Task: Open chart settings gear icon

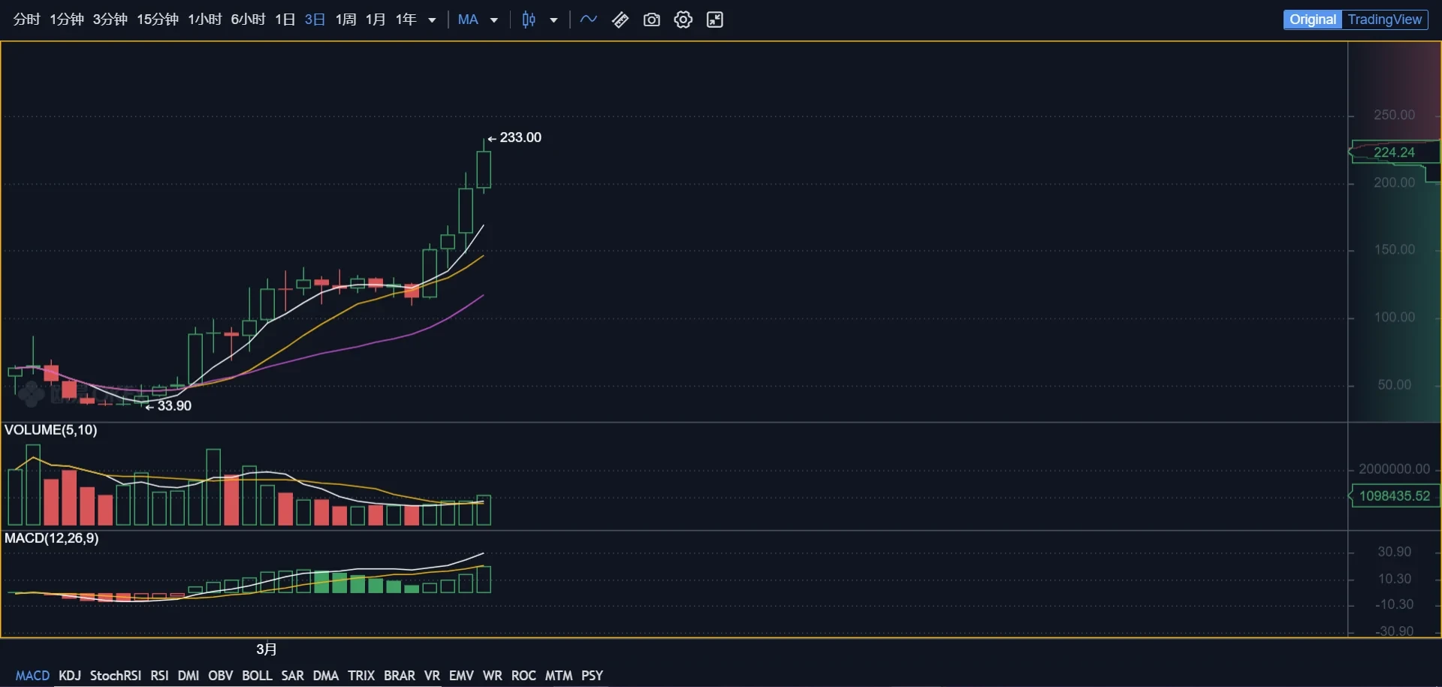Action: 683,20
